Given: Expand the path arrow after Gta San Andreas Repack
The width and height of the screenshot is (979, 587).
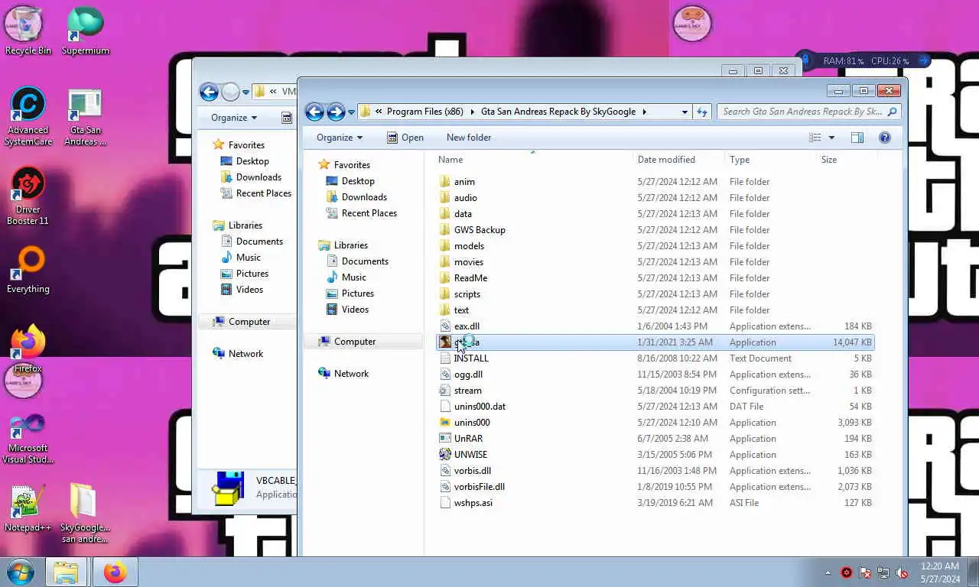Looking at the screenshot, I should 644,112.
